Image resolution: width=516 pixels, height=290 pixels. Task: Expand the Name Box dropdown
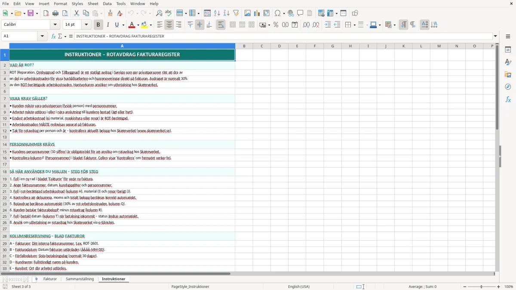pos(43,36)
